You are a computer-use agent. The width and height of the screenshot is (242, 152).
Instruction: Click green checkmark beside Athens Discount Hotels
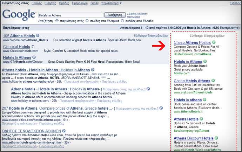coord(216,138)
